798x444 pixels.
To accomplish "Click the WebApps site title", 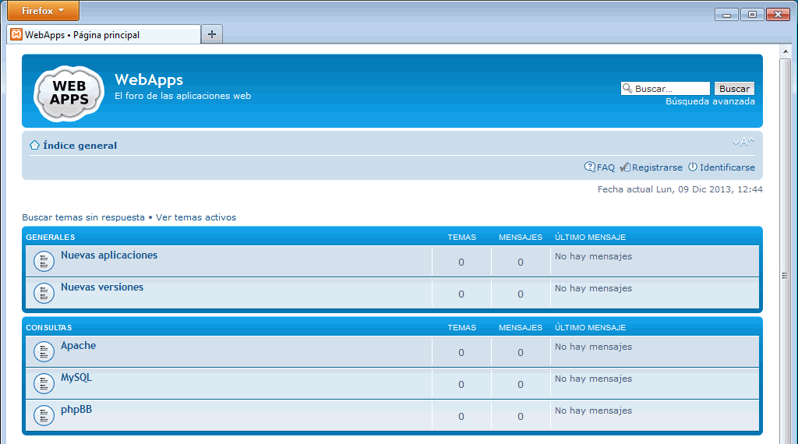I will pyautogui.click(x=149, y=80).
